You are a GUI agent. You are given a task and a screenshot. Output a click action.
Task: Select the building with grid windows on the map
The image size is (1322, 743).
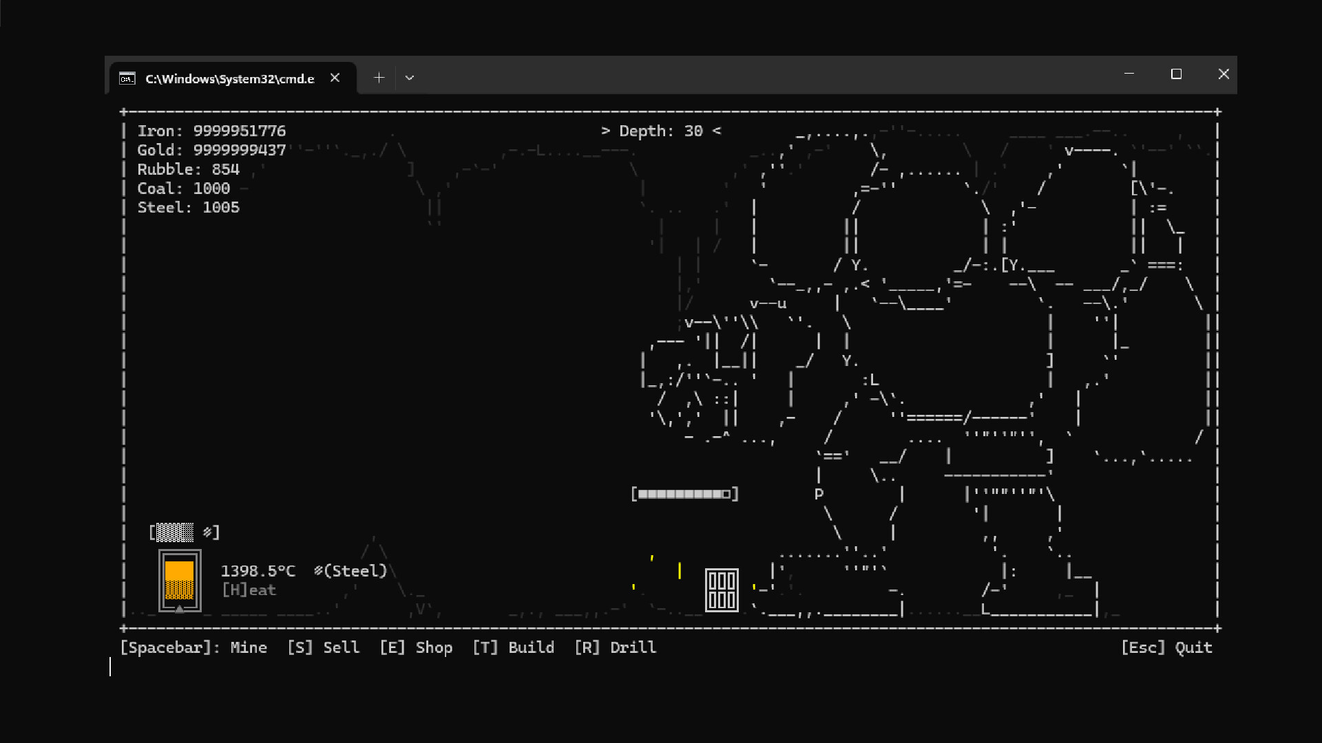[720, 589]
